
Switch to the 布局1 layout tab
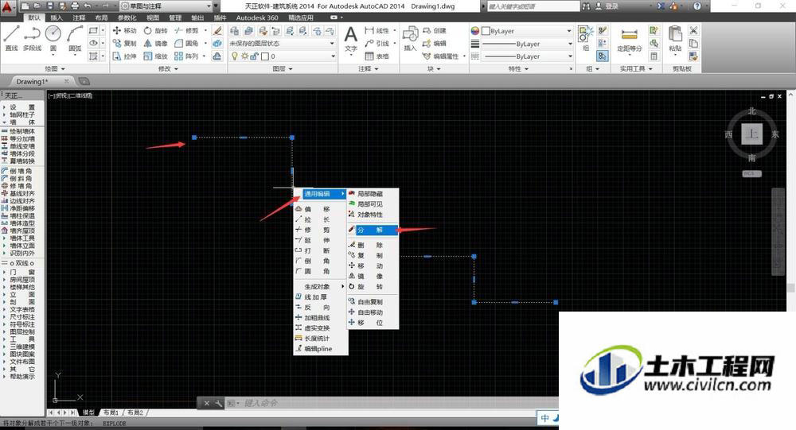pos(111,413)
